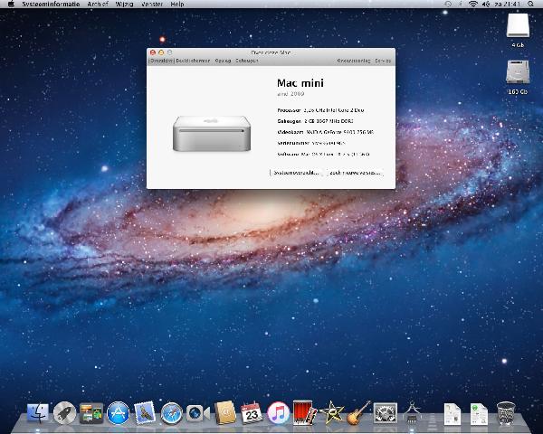Click the Mac mini heading text
543x434 pixels.
tap(300, 83)
